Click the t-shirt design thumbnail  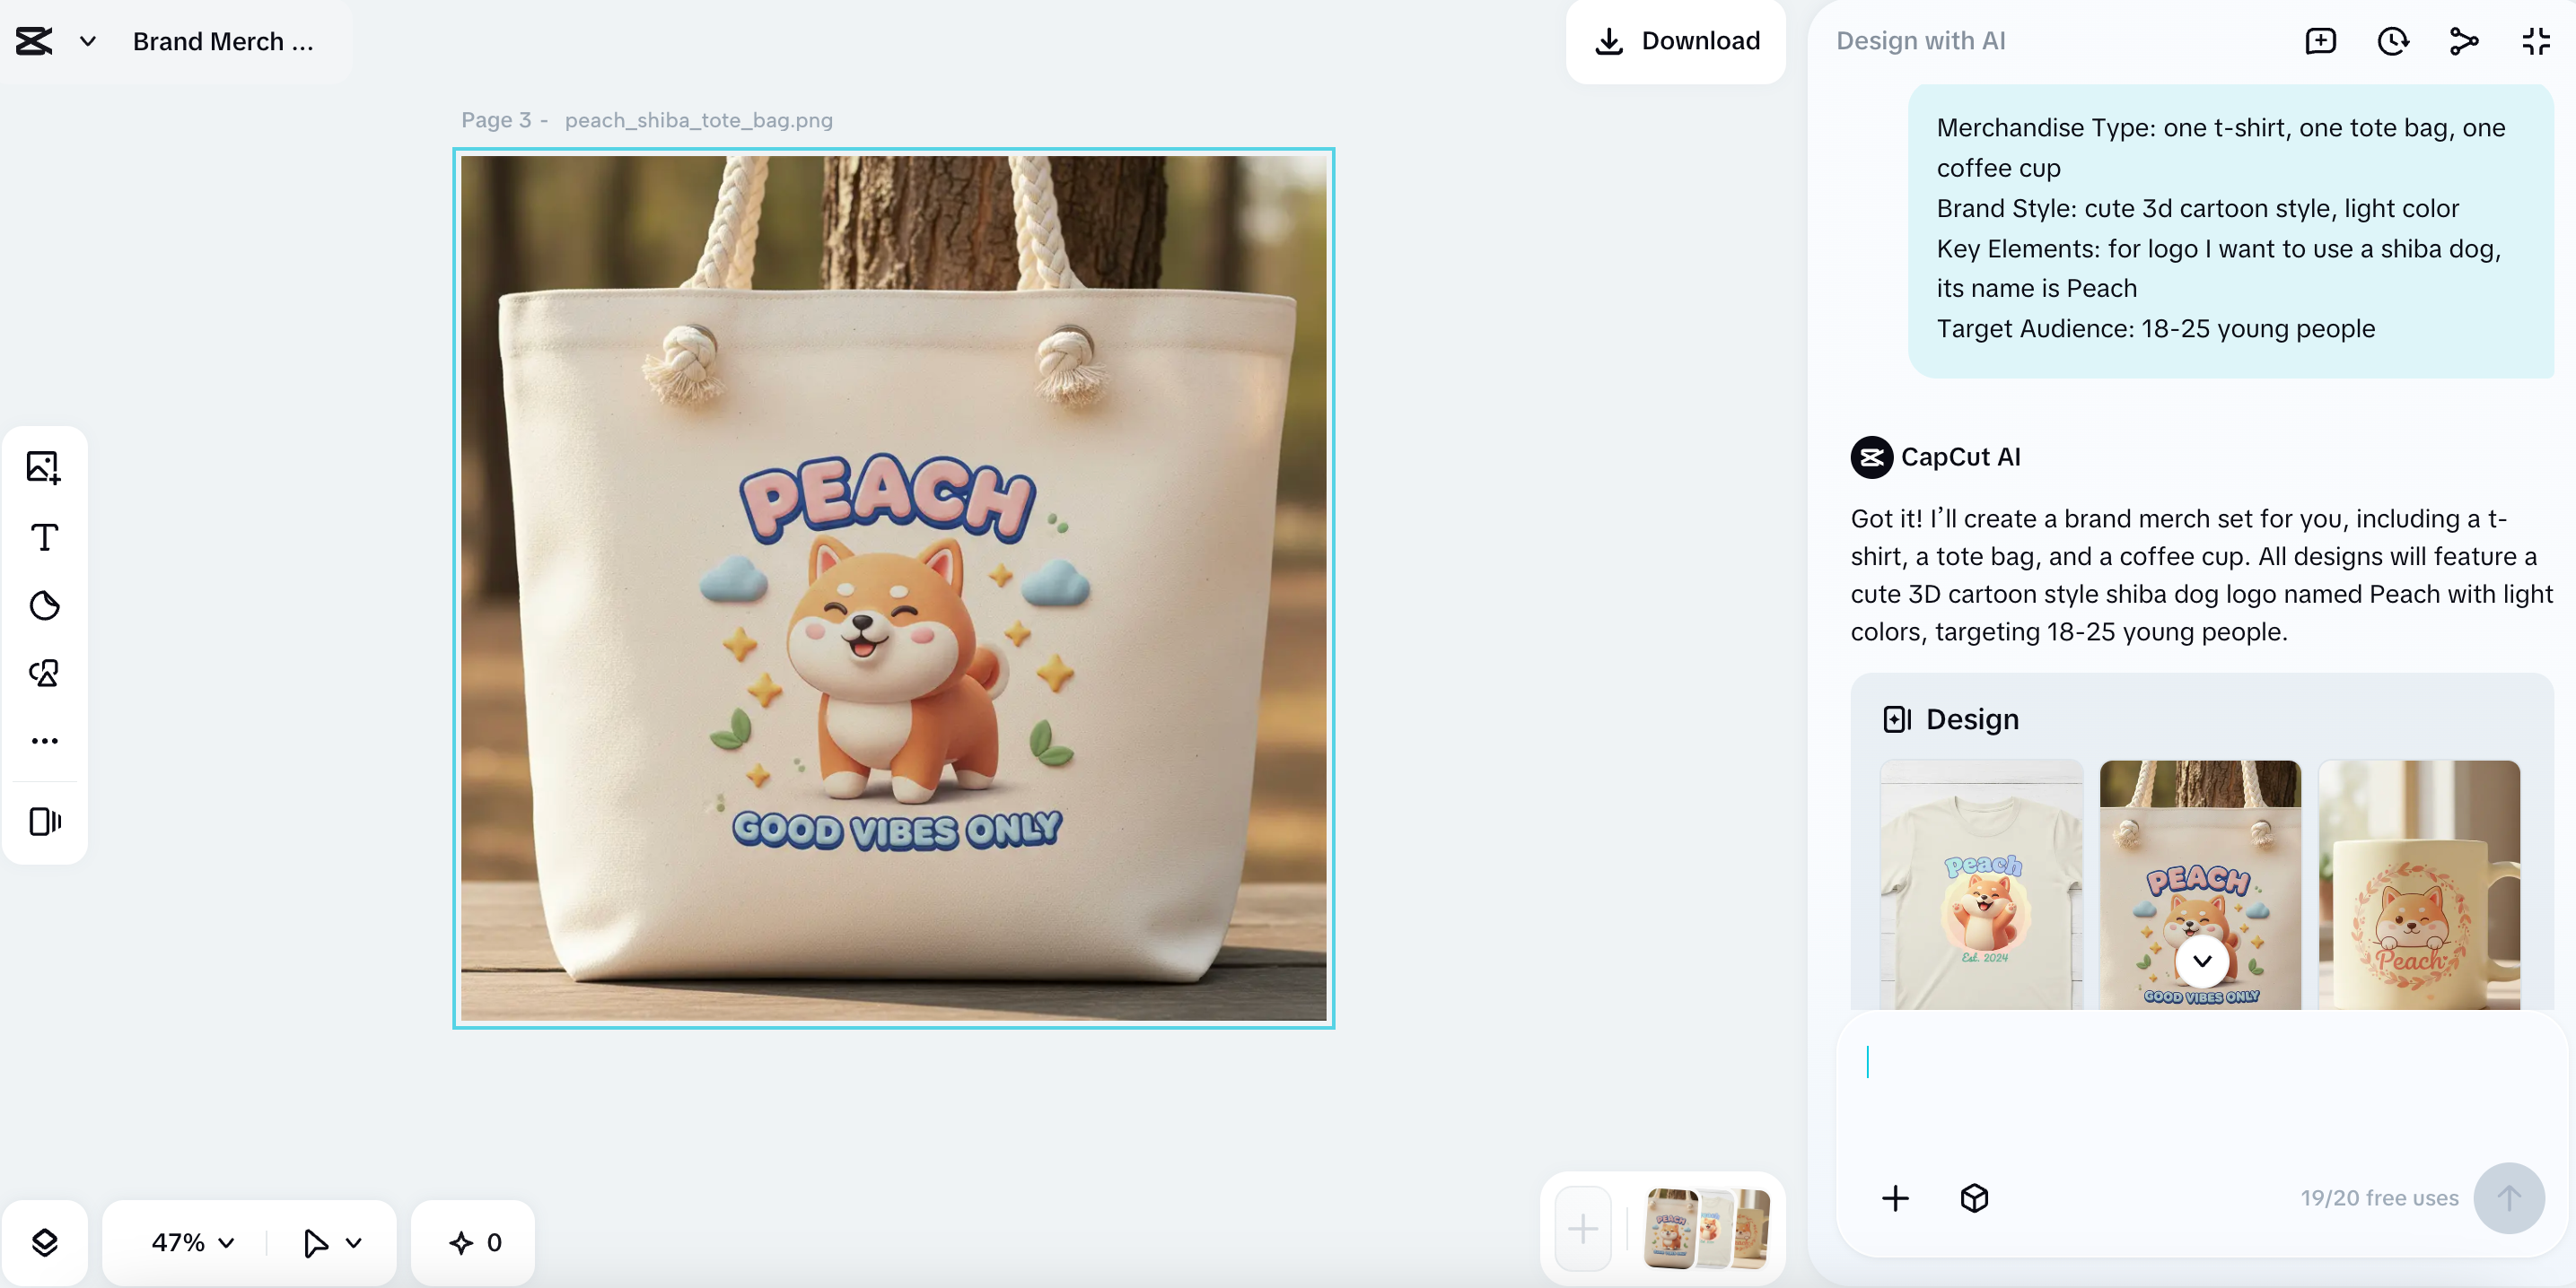[1981, 884]
